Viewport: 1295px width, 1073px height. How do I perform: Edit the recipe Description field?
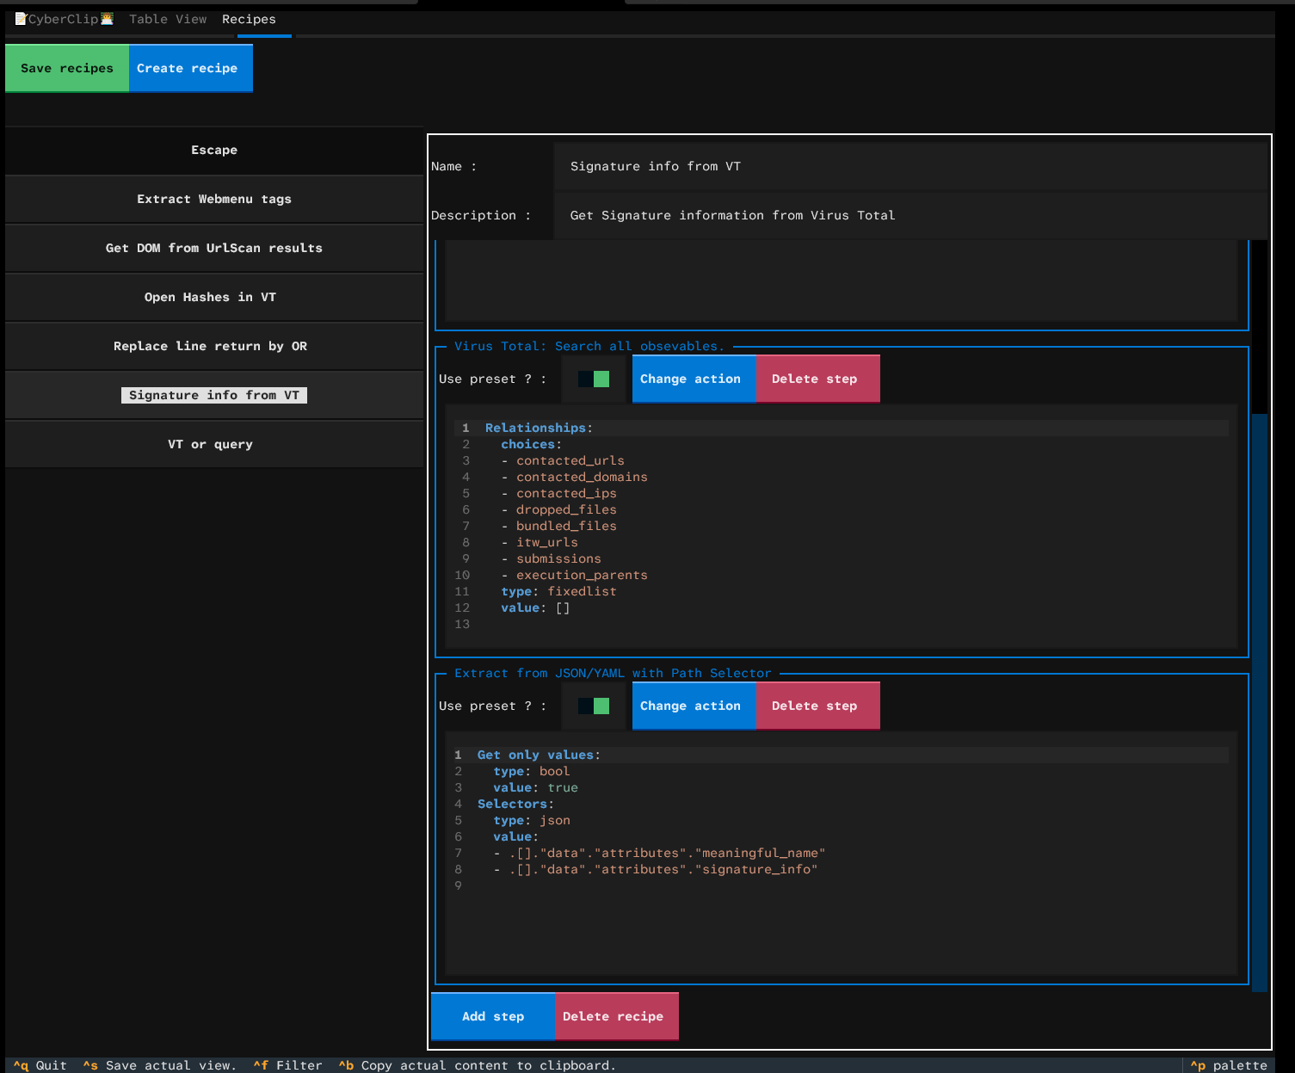point(912,215)
